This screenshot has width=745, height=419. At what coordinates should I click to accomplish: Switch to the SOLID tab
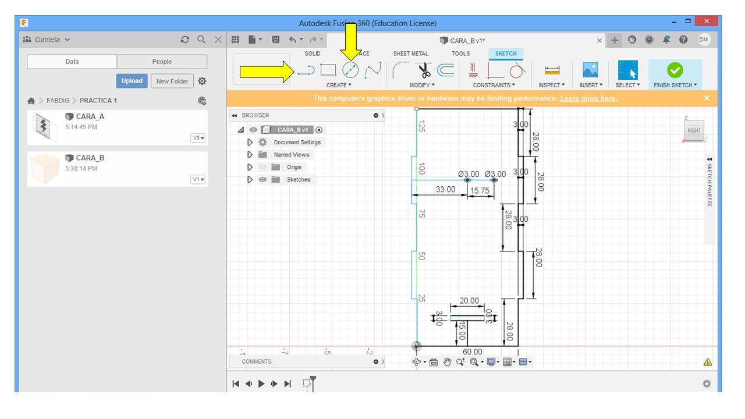313,54
